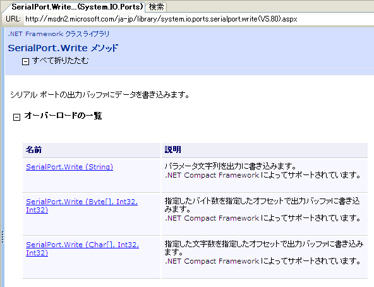The image size is (374, 287).
Task: Click the left pane splitter grip
Action: [3, 237]
